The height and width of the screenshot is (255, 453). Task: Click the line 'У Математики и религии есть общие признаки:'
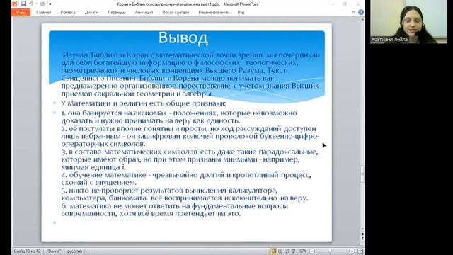pyautogui.click(x=144, y=103)
